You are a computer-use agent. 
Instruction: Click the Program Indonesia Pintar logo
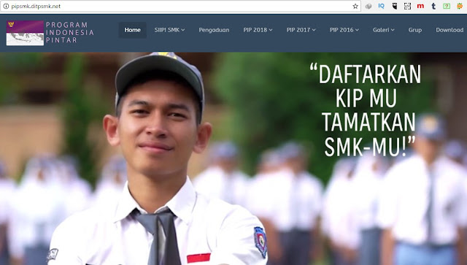25,33
